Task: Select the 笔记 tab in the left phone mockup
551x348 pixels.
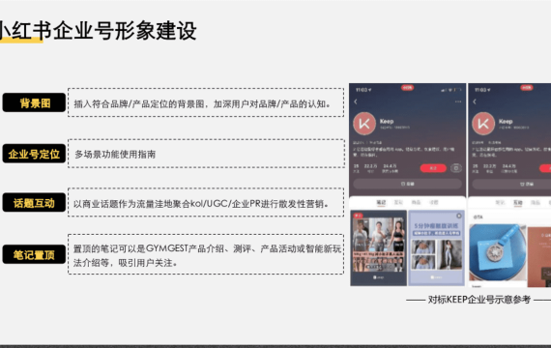Action: pyautogui.click(x=381, y=202)
